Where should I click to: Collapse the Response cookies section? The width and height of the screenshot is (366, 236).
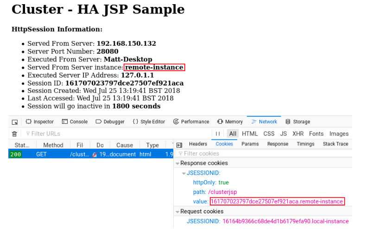point(177,163)
